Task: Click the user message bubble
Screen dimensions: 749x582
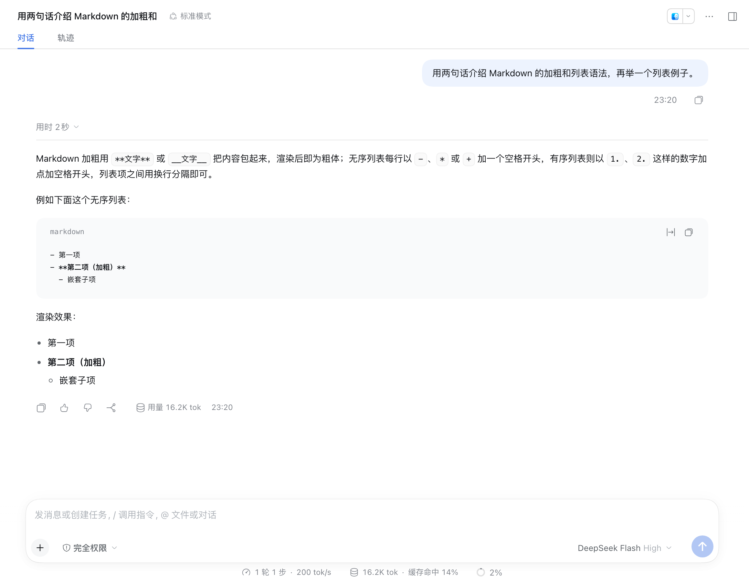Action: point(565,73)
